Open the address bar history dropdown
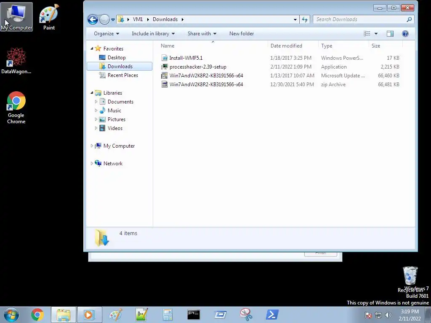This screenshot has height=323, width=431. [x=295, y=19]
